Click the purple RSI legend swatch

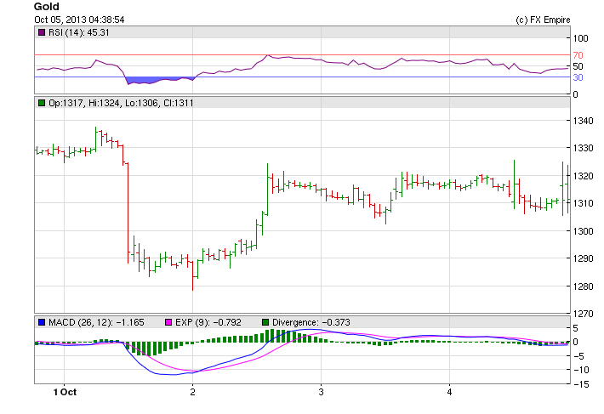pyautogui.click(x=42, y=32)
